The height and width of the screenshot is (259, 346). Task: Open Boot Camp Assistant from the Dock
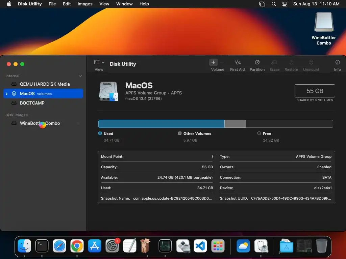tap(183, 246)
